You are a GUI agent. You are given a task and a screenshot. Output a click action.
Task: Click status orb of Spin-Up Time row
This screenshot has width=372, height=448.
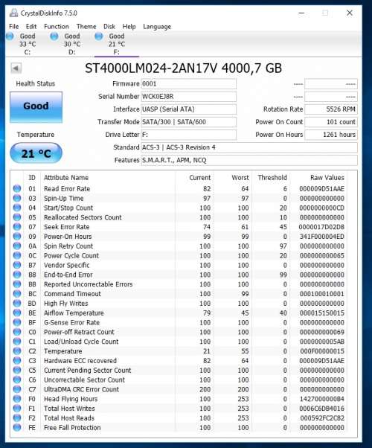coord(17,198)
